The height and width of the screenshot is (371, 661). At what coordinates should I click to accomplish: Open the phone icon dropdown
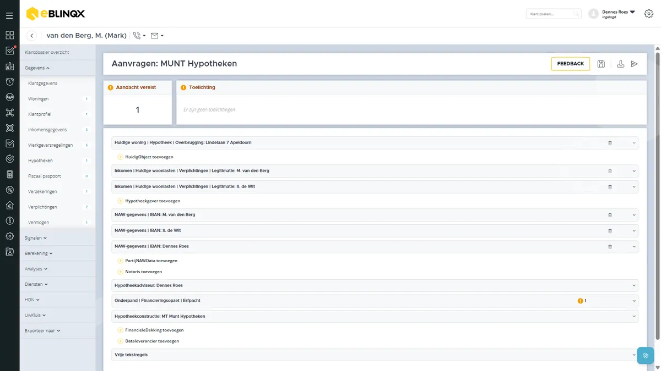pos(139,36)
